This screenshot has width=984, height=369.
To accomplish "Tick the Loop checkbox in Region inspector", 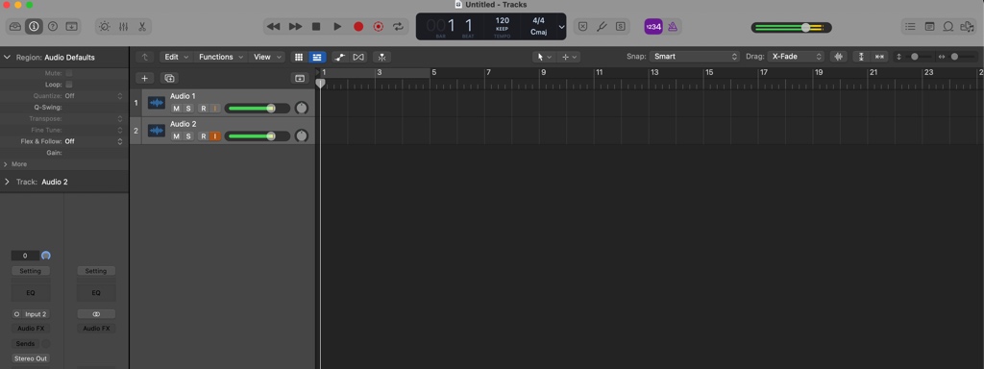I will point(69,85).
